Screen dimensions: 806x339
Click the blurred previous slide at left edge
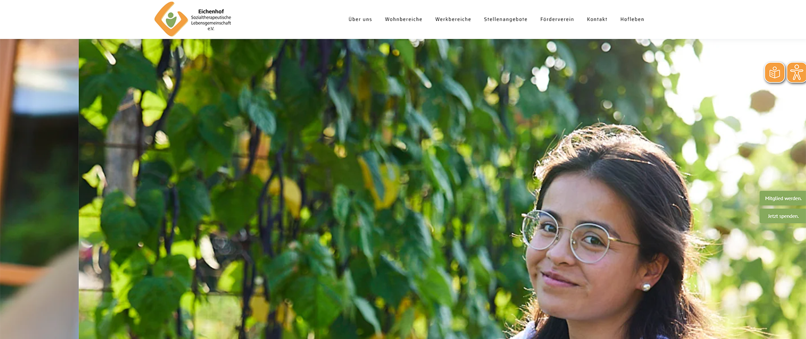[x=39, y=189]
